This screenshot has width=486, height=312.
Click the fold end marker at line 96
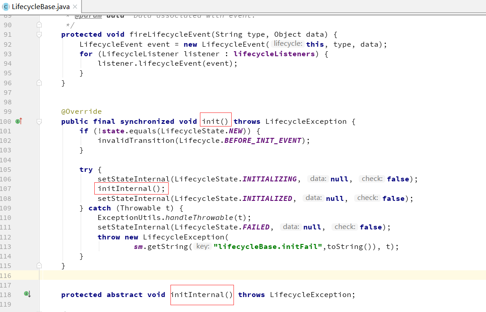tap(39, 83)
